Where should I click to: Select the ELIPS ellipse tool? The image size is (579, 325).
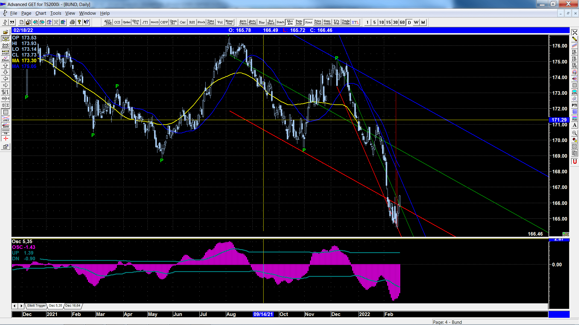pyautogui.click(x=574, y=92)
